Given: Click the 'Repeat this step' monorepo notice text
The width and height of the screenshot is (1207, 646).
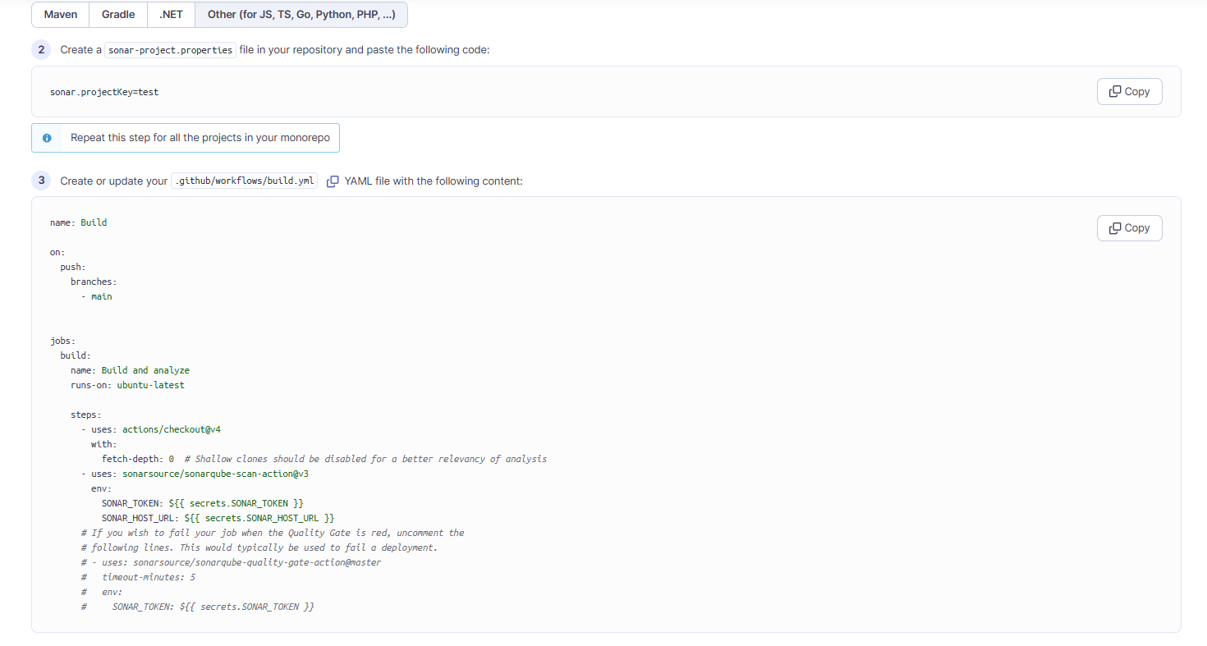Looking at the screenshot, I should (x=200, y=138).
